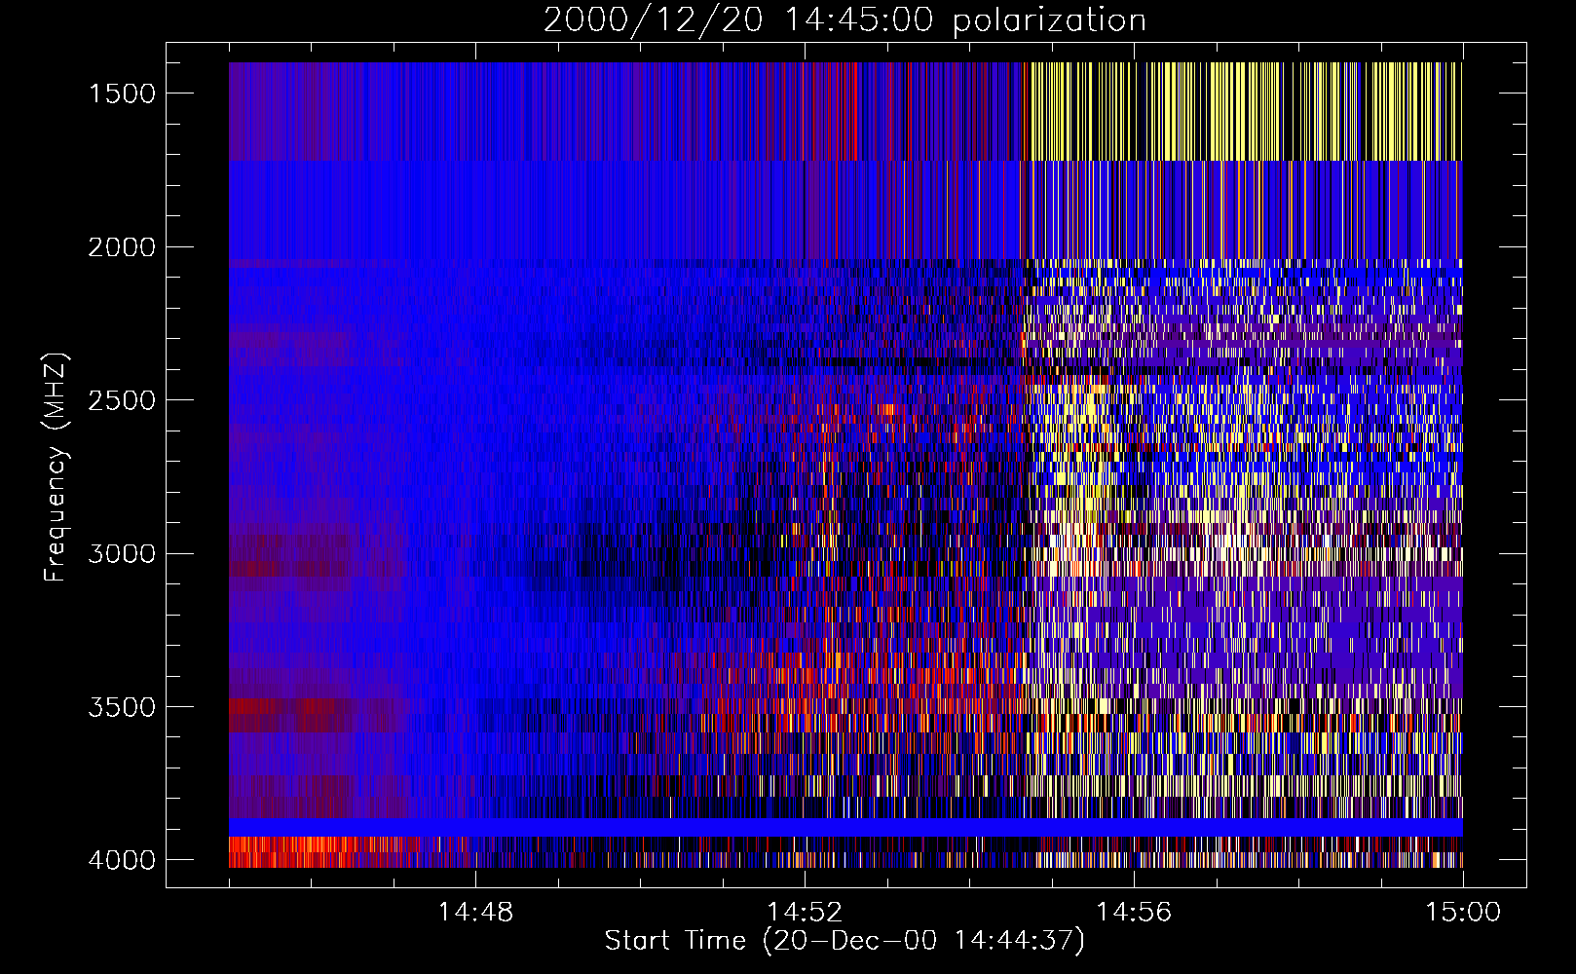Click the plot title '2000/12/20 14:45:00 polarization'
Screen dimensions: 1576x974
pyautogui.click(x=844, y=20)
